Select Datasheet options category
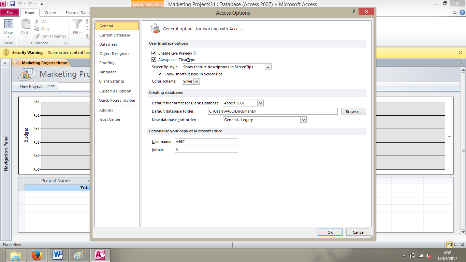The image size is (466, 262). pos(108,44)
